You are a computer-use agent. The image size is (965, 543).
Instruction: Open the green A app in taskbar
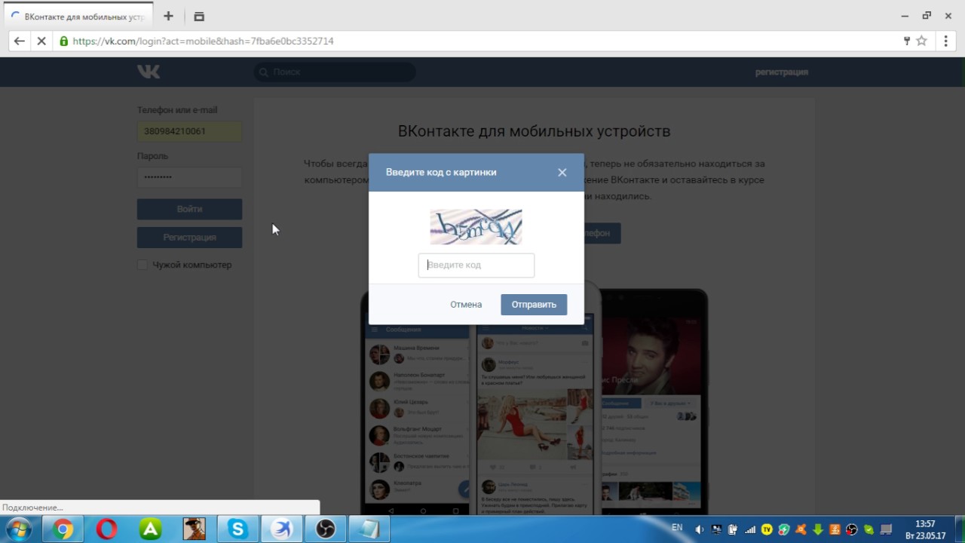click(150, 529)
